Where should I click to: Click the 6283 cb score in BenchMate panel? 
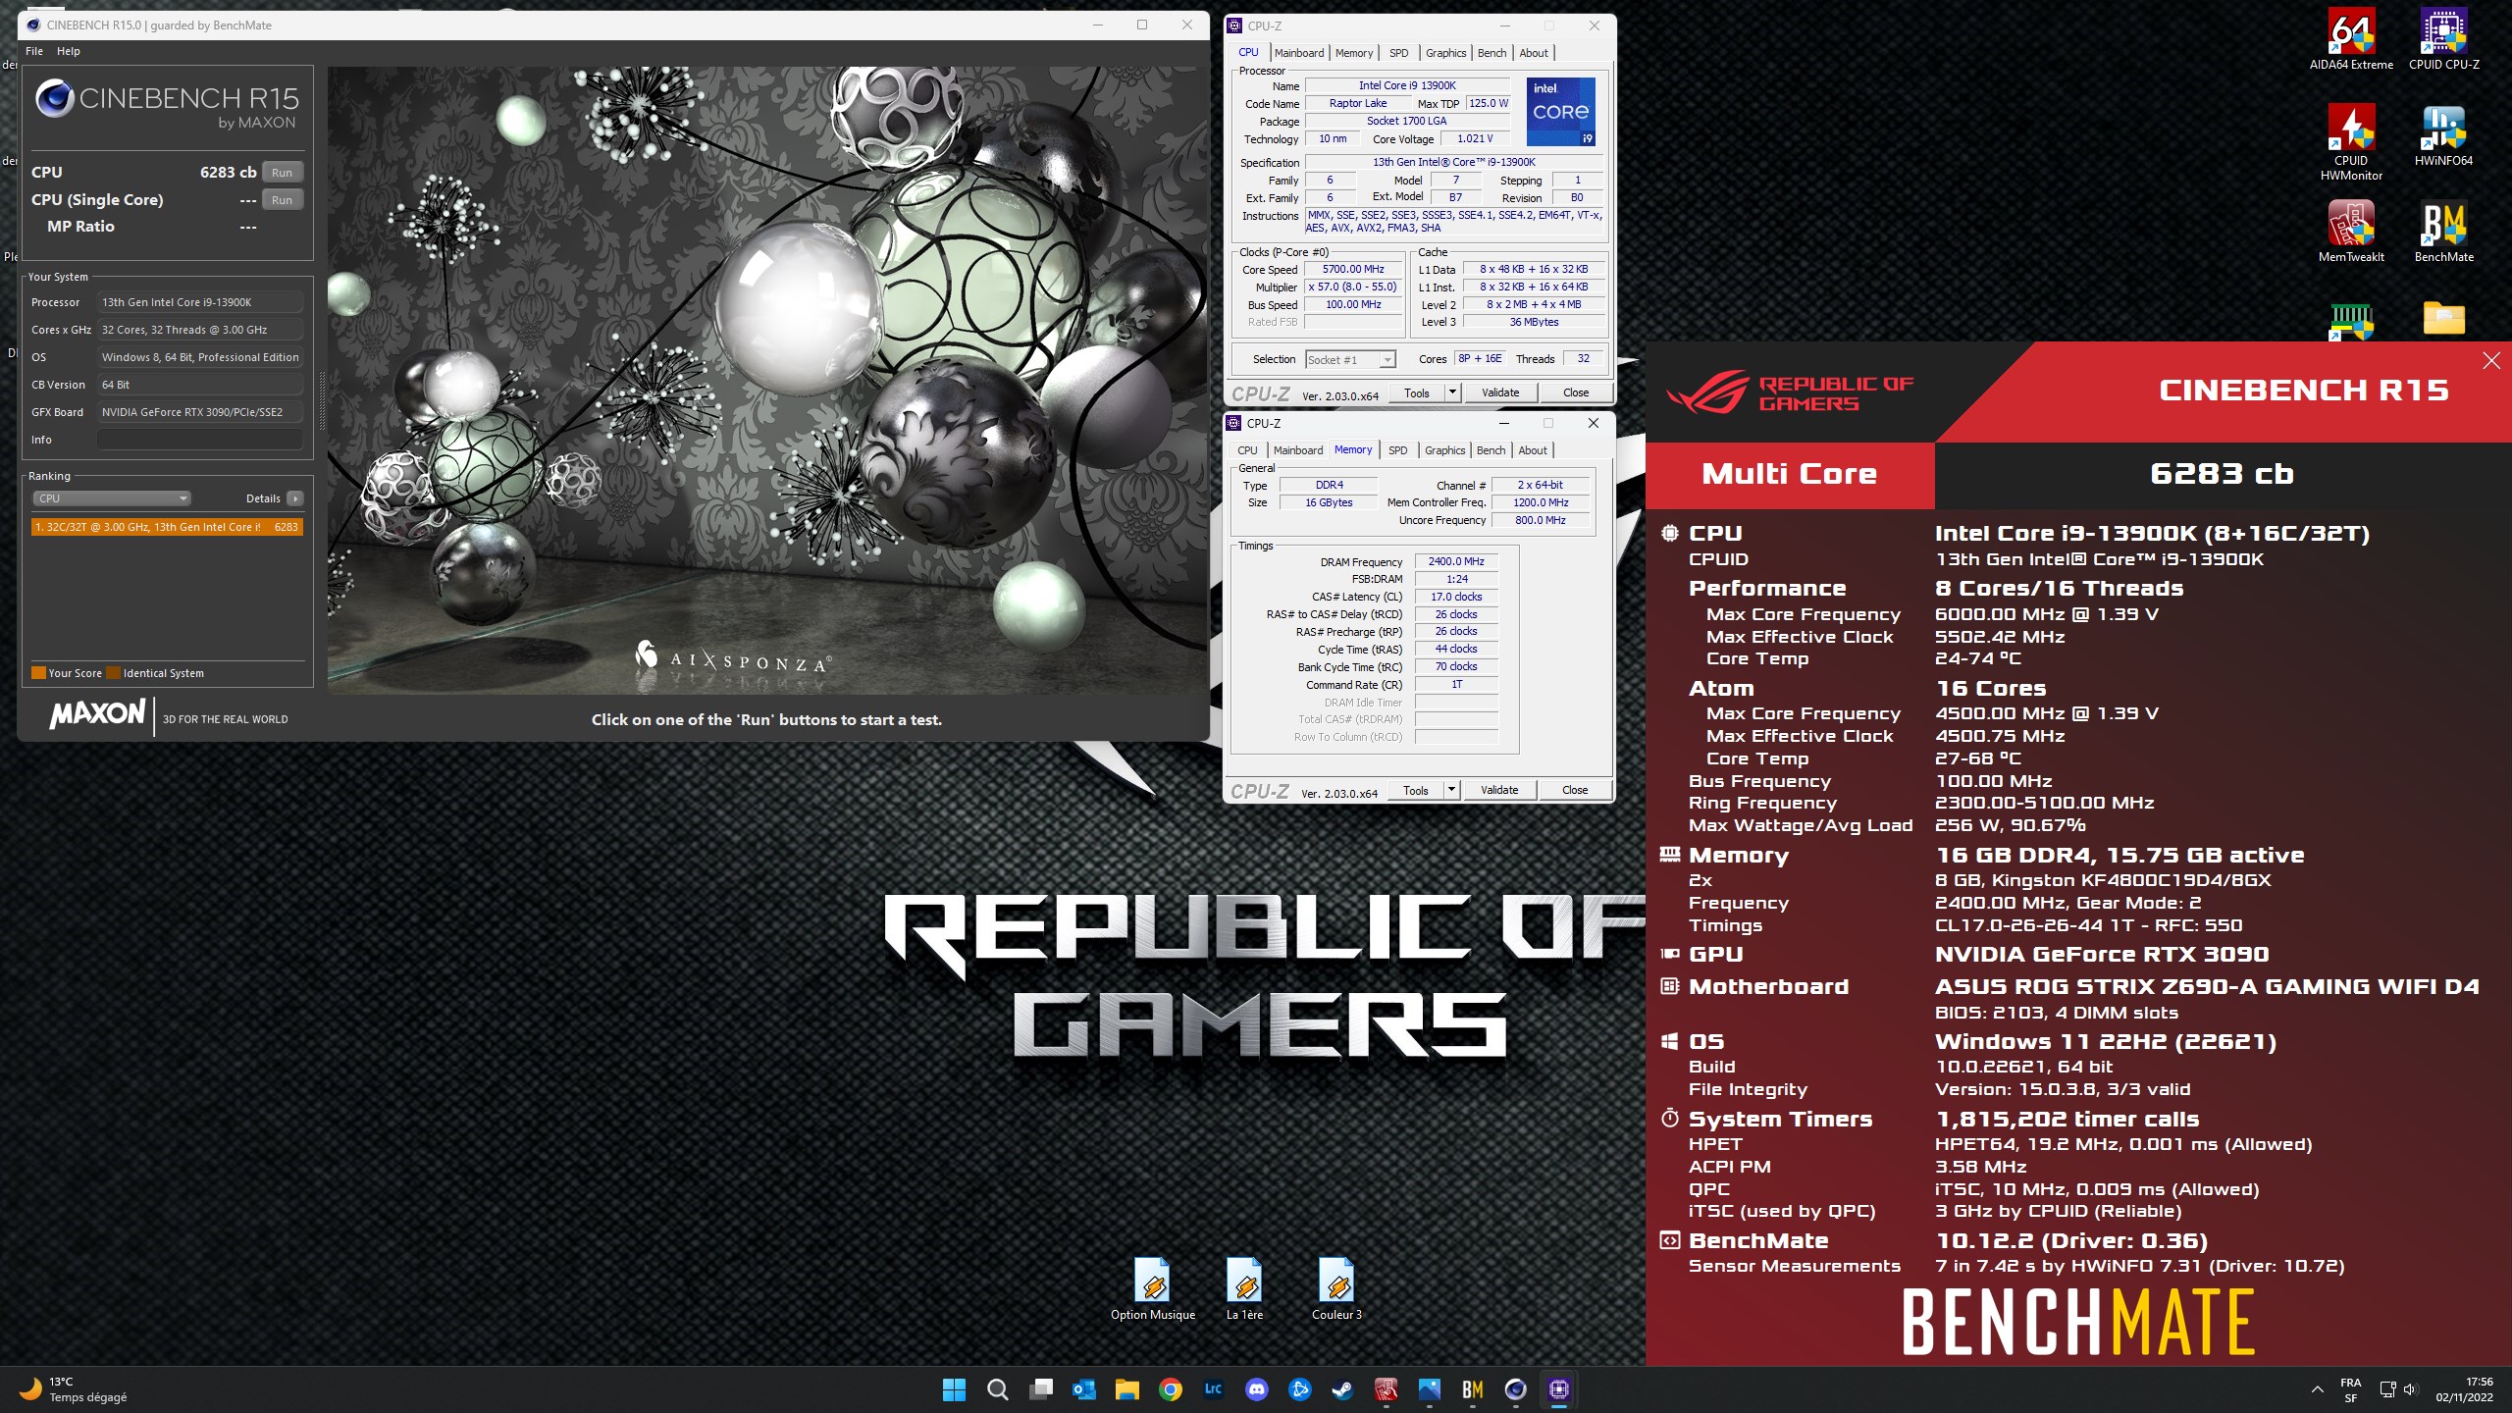[2222, 474]
